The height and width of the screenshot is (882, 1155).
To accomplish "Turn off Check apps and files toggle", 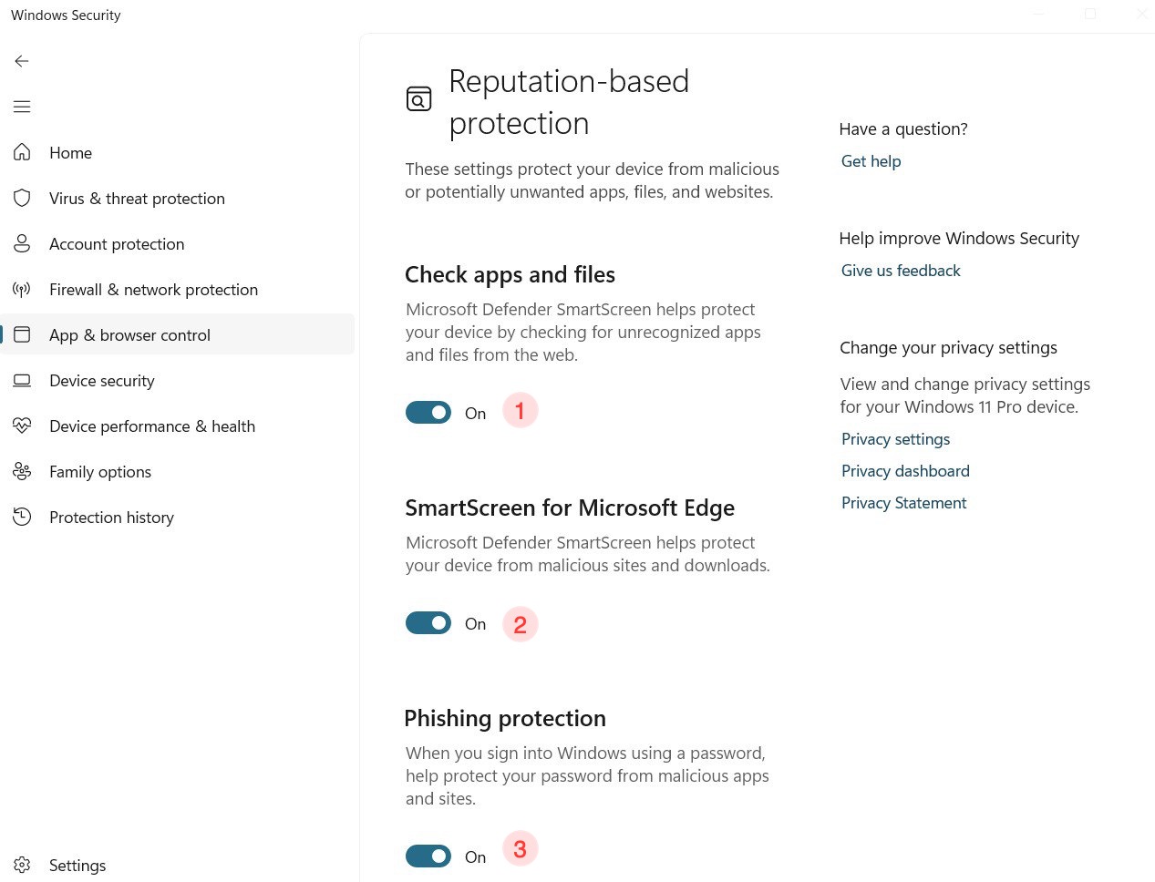I will pos(428,413).
